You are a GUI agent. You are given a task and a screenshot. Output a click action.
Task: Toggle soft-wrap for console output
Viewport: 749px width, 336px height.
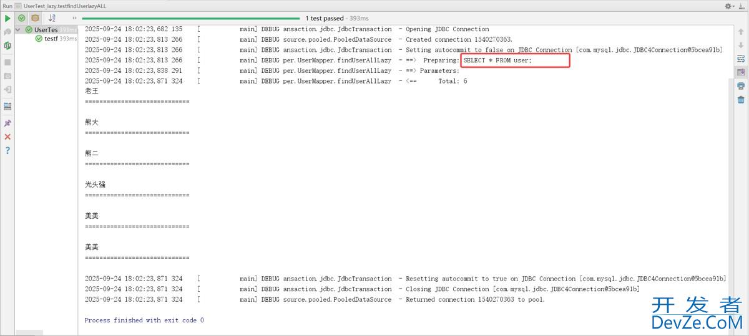tap(741, 59)
